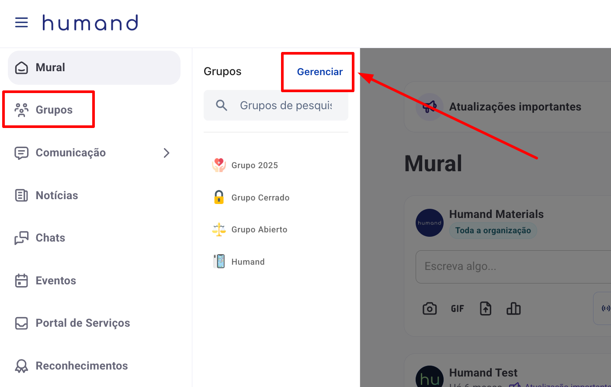Screen dimensions: 611x387
Task: Click the Eventos calendar icon
Action: click(21, 280)
